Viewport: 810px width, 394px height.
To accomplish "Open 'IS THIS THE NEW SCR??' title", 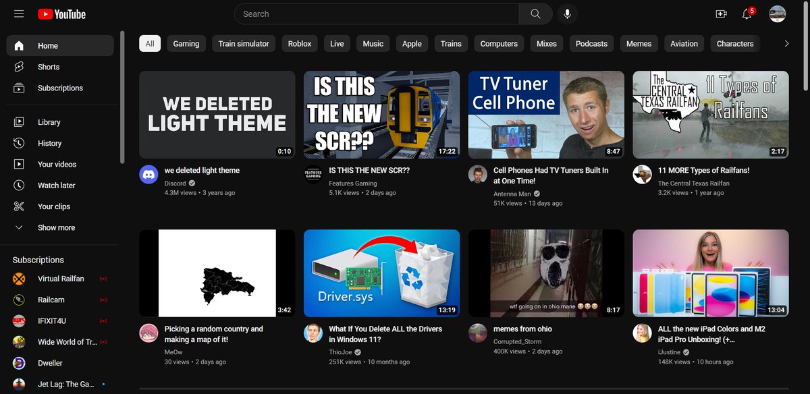I will [369, 171].
